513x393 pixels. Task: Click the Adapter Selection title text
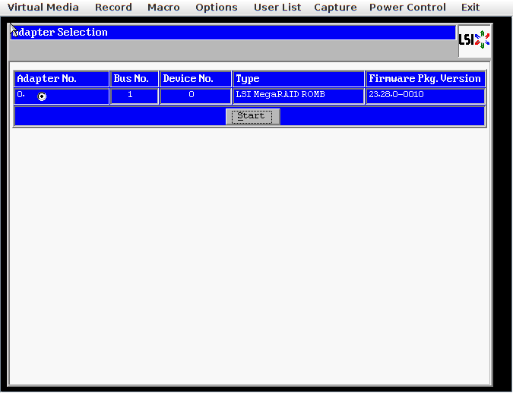click(59, 33)
